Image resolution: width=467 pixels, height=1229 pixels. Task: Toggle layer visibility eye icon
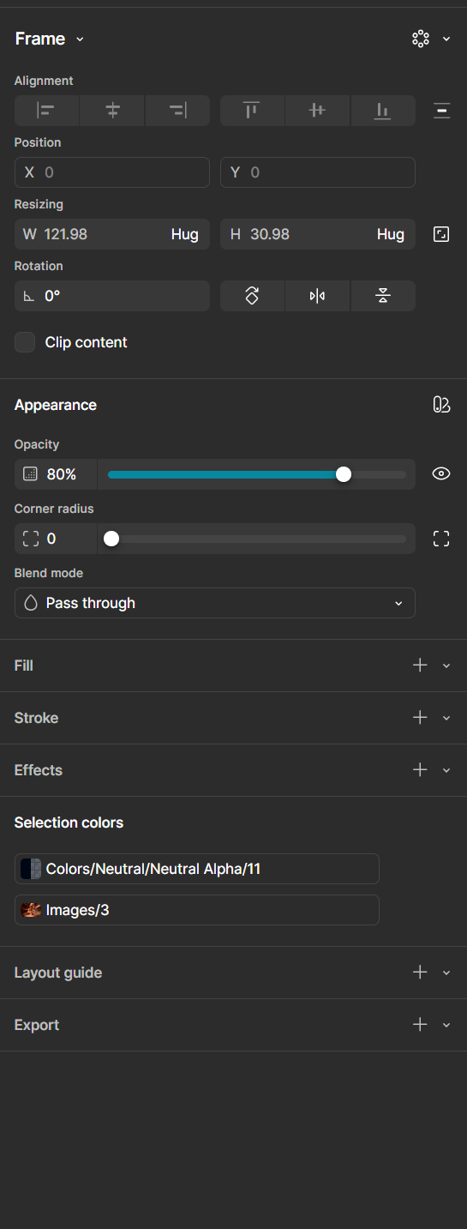point(441,473)
